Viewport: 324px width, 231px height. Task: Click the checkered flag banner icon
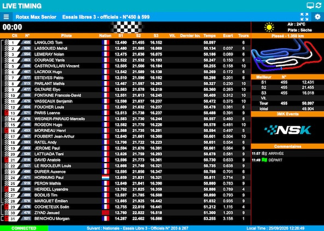click(126, 27)
